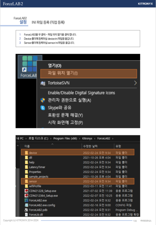Viewport: 156px width, 225px height.
Task: Select Enable/Disable Digital Signature Icons
Action: coord(81,93)
